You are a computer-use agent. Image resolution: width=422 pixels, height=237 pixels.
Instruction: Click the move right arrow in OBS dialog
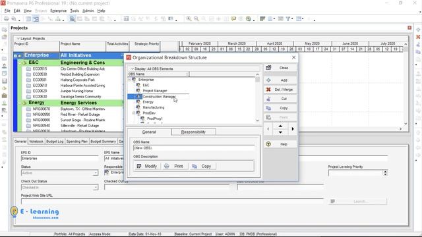point(293,129)
